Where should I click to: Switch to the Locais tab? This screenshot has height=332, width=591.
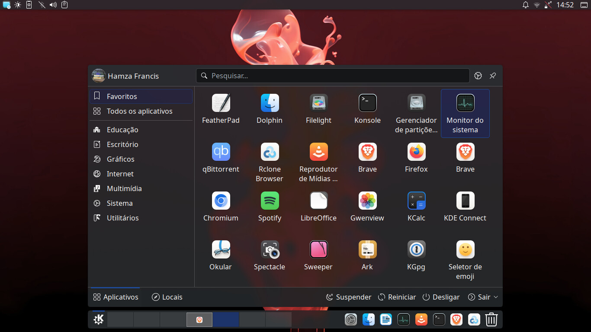click(x=167, y=297)
